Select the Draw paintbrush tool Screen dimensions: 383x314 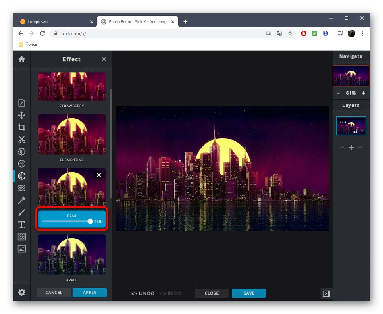click(21, 212)
